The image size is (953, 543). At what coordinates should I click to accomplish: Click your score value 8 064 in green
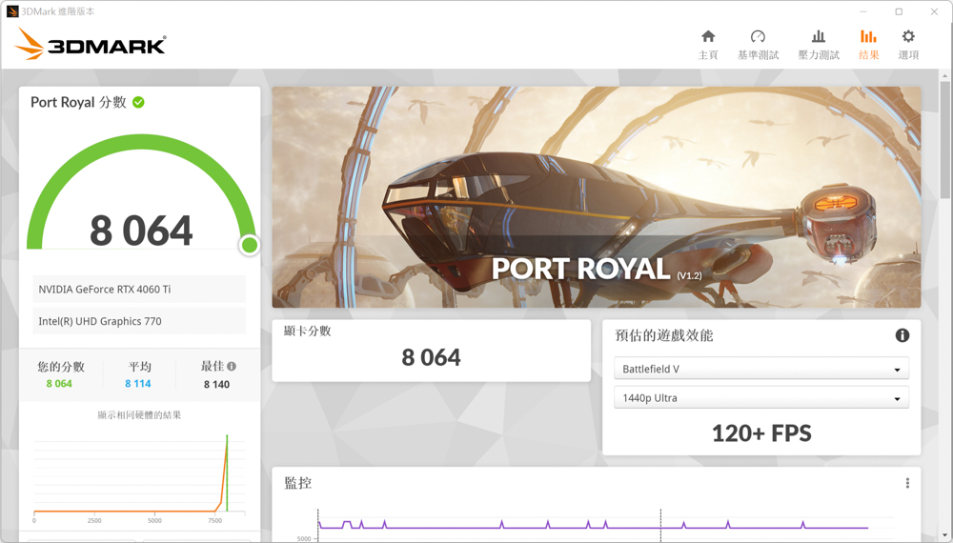[59, 384]
